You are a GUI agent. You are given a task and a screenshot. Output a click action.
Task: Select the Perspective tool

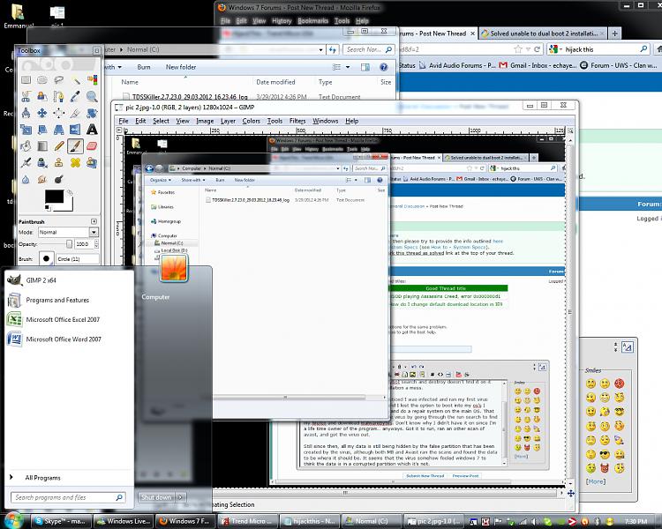[x=58, y=130]
